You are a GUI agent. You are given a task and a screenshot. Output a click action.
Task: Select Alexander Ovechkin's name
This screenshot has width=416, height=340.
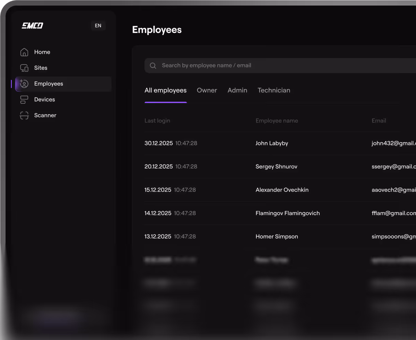pos(282,190)
